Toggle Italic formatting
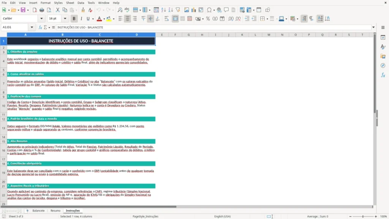Viewport: 389px width, 219px height. 81,19
